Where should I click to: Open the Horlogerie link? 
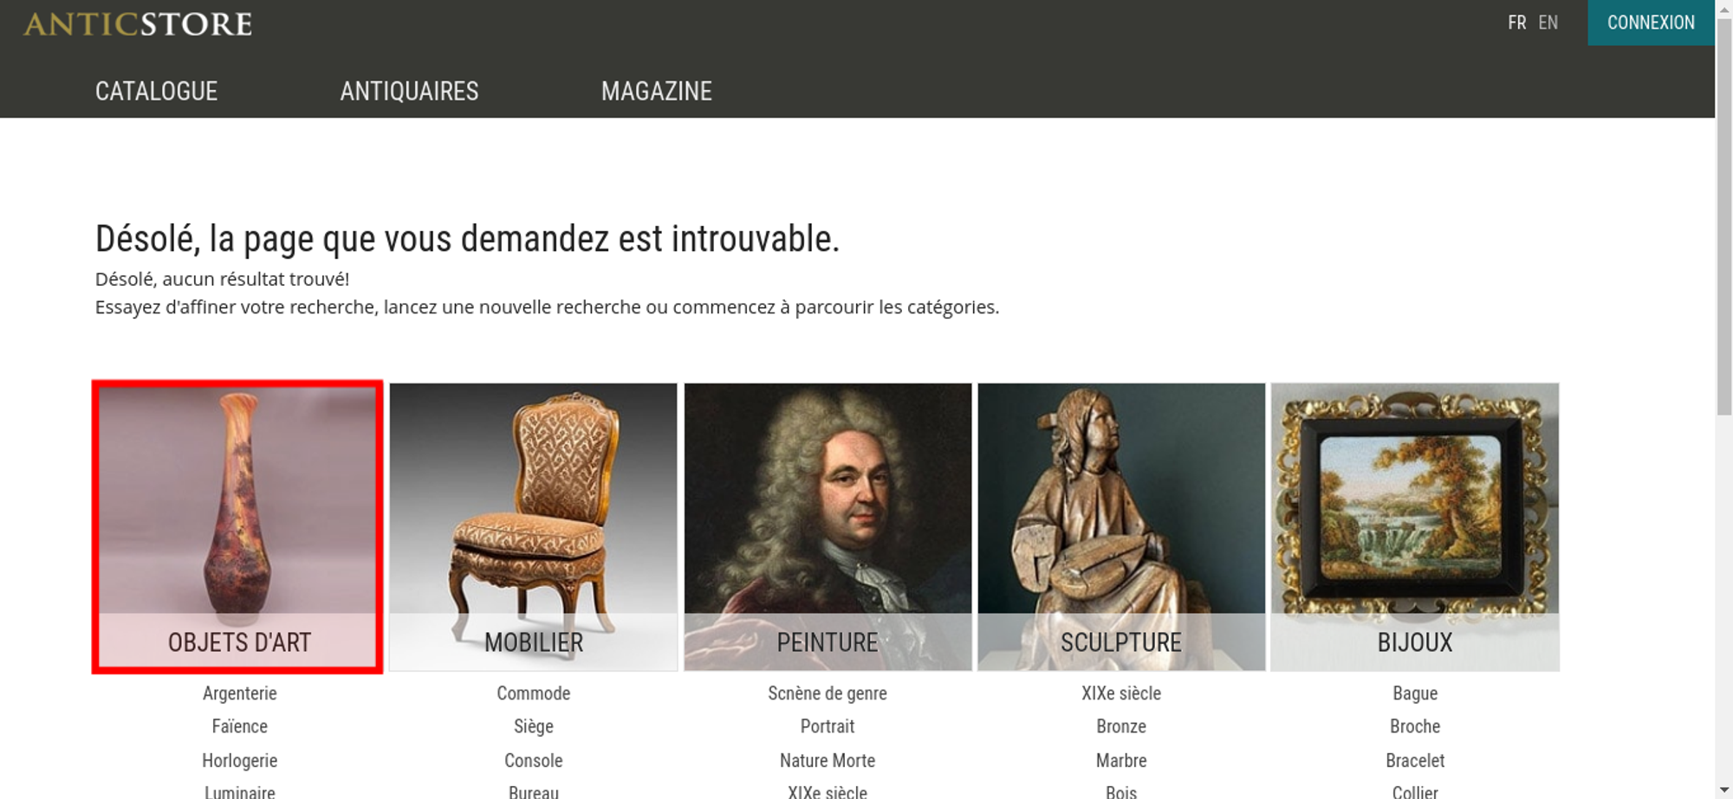click(240, 760)
